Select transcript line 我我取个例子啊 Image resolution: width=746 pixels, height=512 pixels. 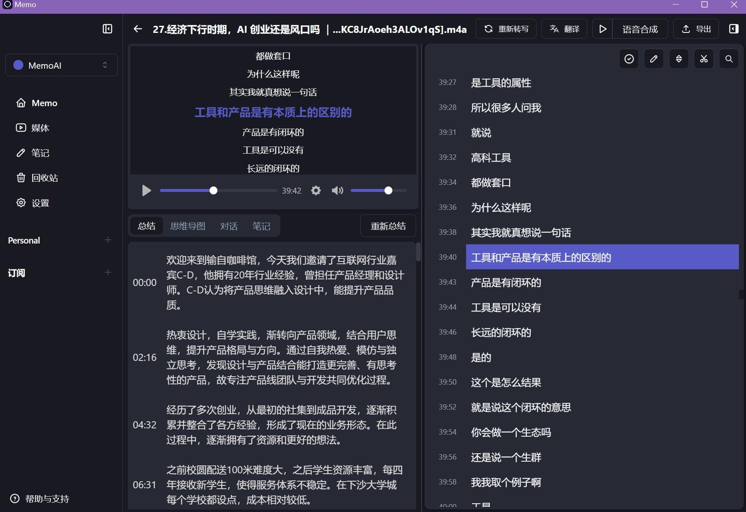506,482
